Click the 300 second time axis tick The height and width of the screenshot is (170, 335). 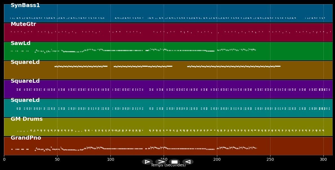[323, 160]
